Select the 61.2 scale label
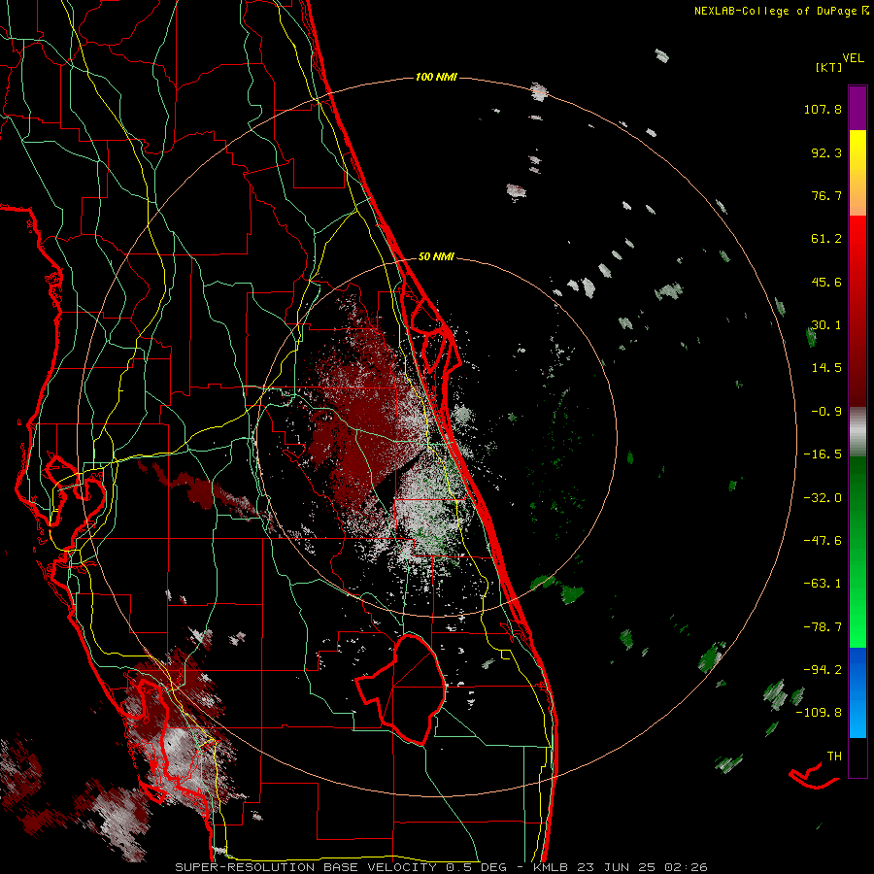Image resolution: width=874 pixels, height=874 pixels. [x=826, y=239]
